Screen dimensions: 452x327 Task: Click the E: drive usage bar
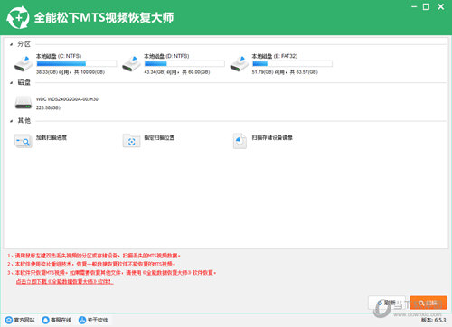[x=292, y=63]
